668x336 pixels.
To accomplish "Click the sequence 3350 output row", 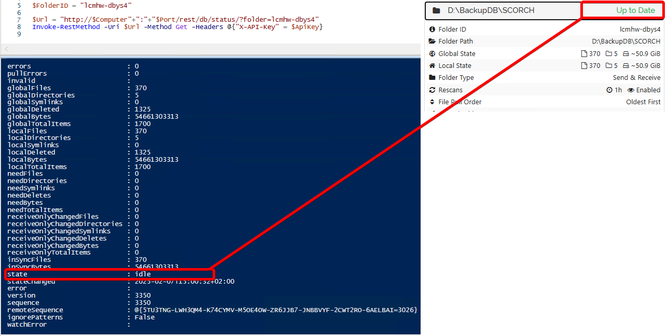I will 79,303.
